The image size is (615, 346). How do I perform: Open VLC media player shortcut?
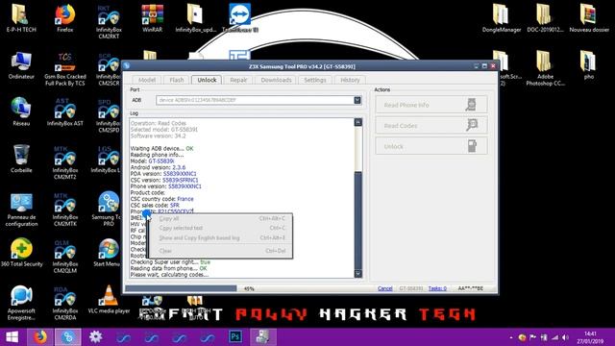pos(109,299)
